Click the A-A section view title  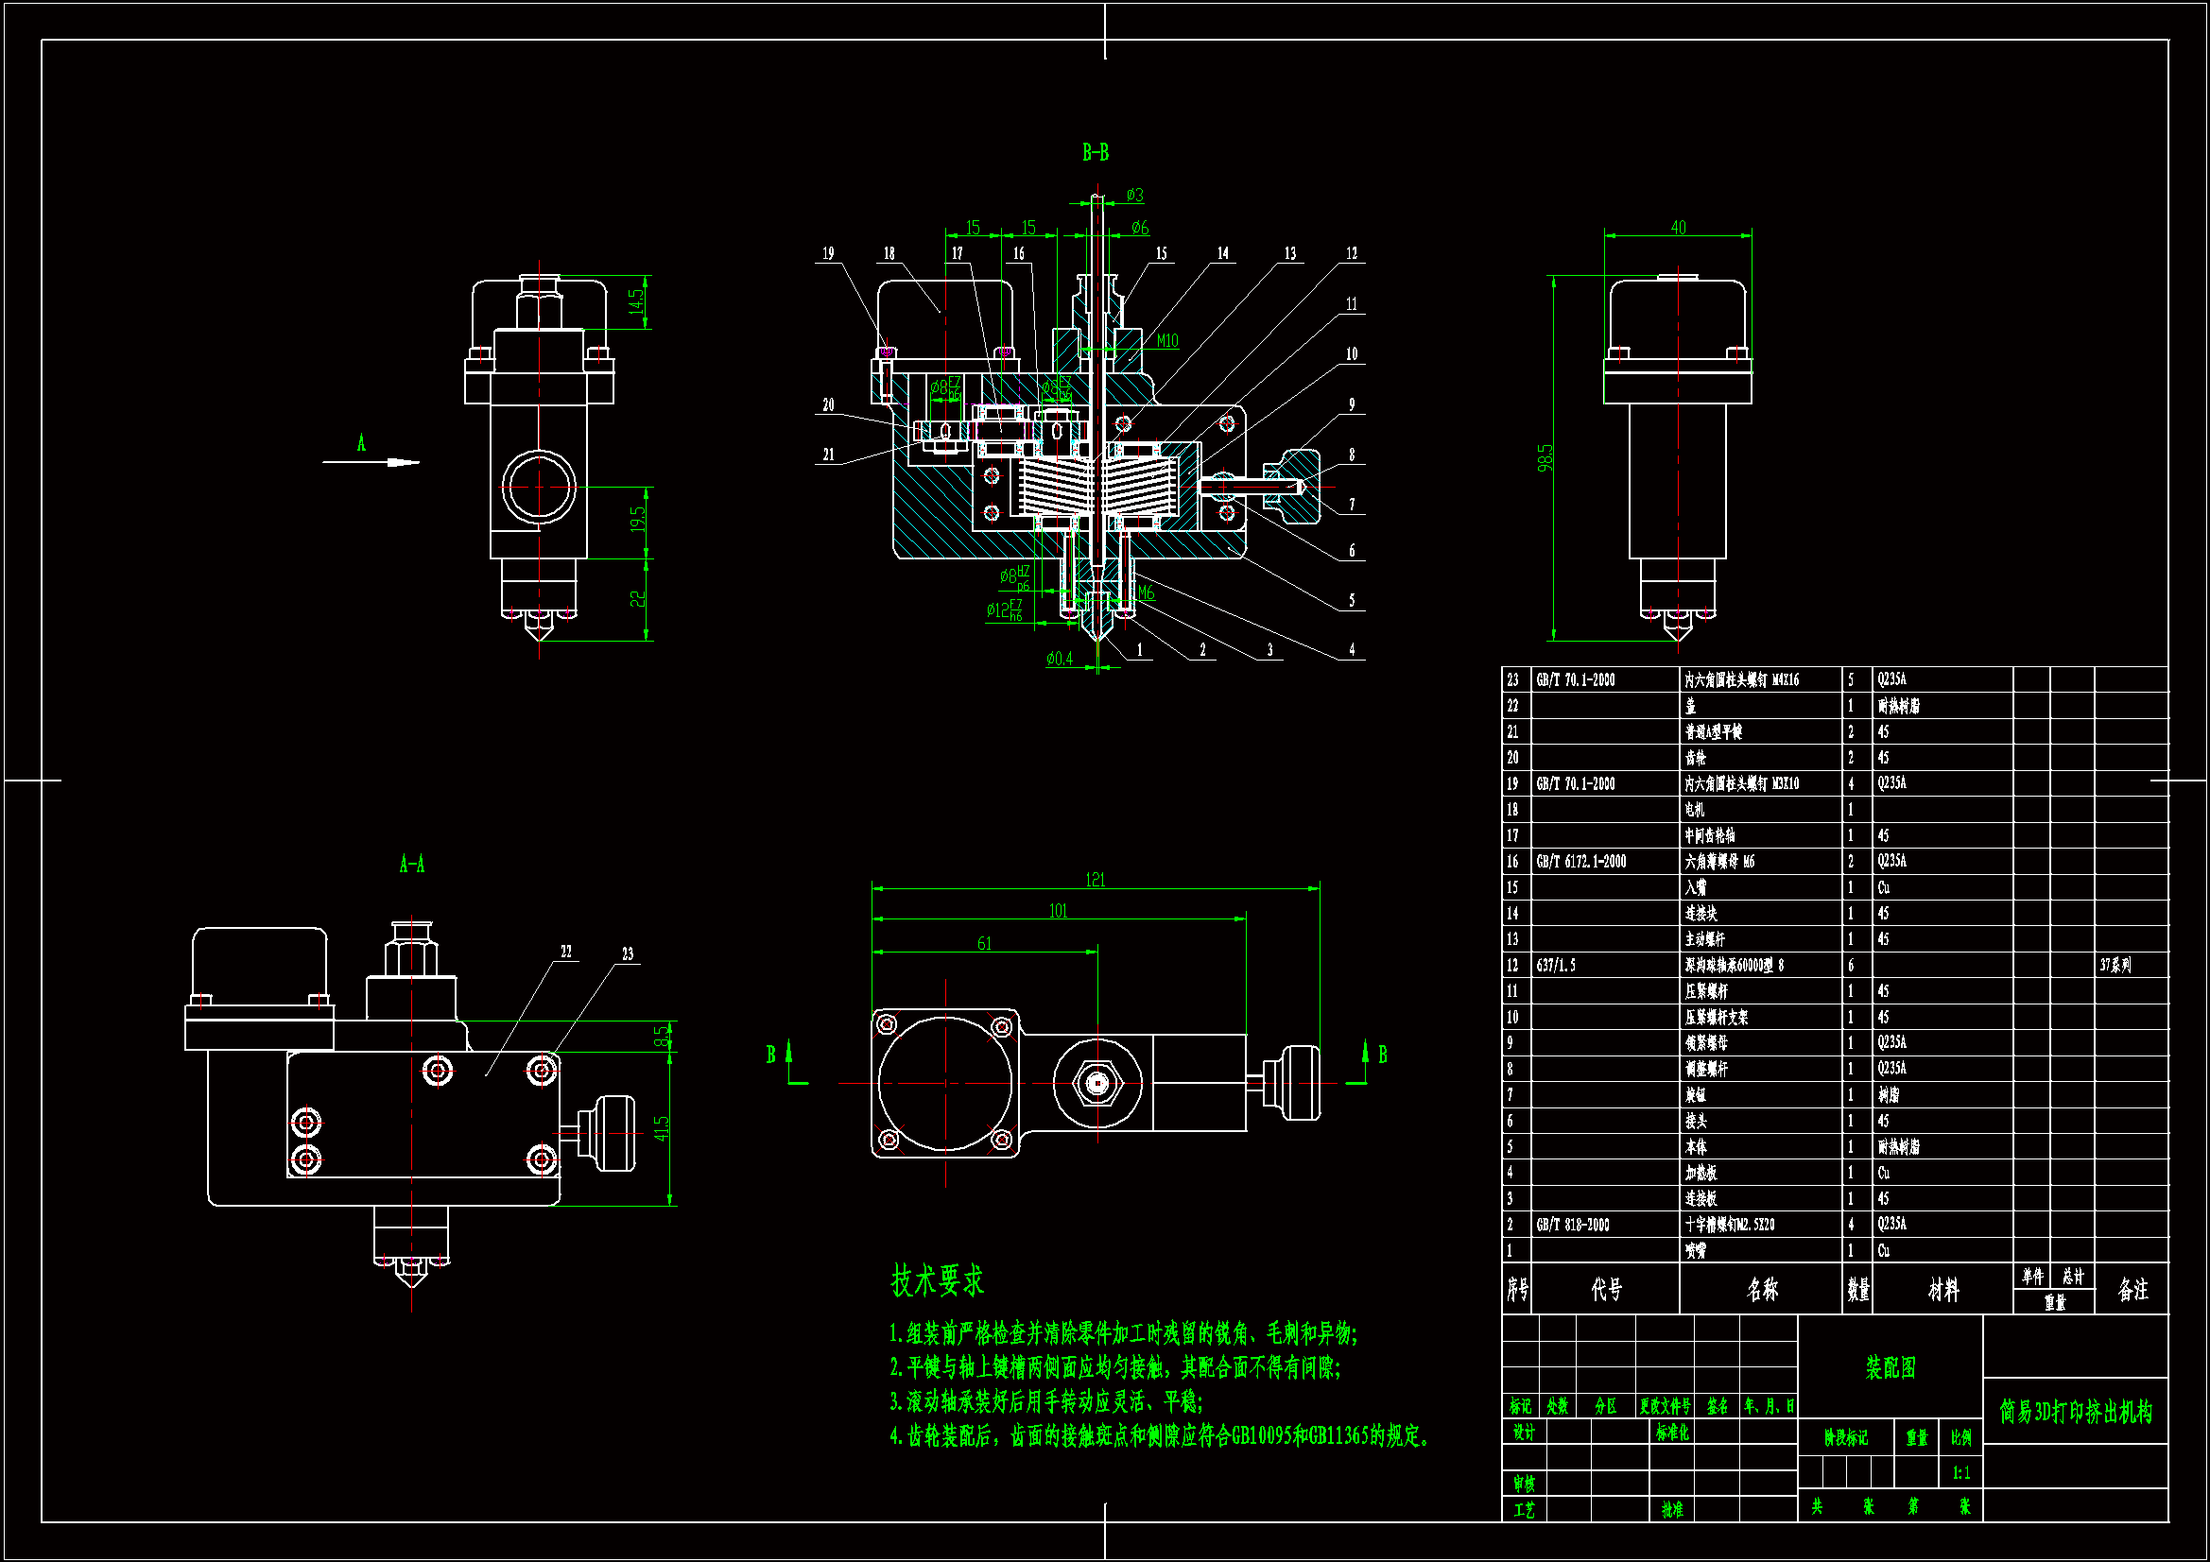[412, 864]
